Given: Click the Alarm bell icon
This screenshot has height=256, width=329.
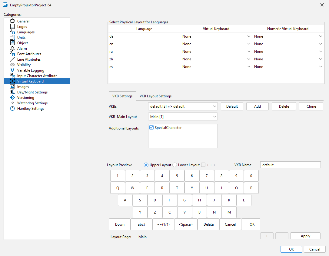Looking at the screenshot, I should click(x=12, y=49).
